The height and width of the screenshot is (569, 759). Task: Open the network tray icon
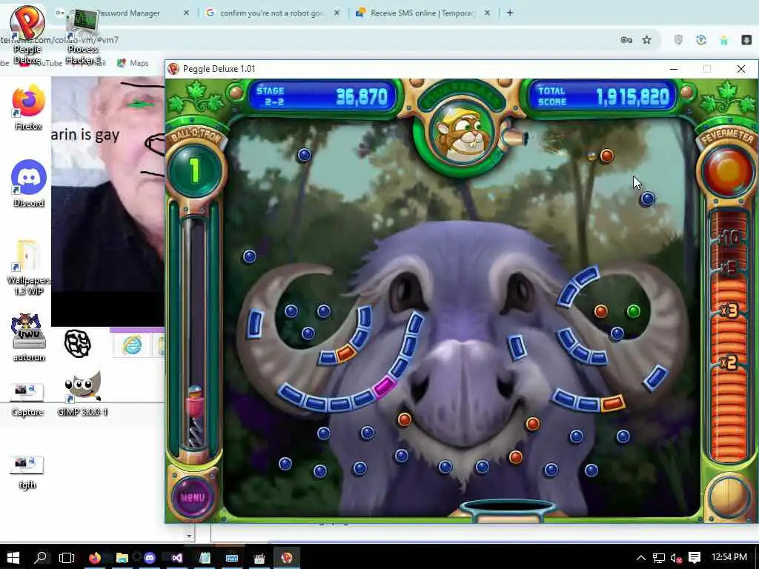tap(658, 558)
